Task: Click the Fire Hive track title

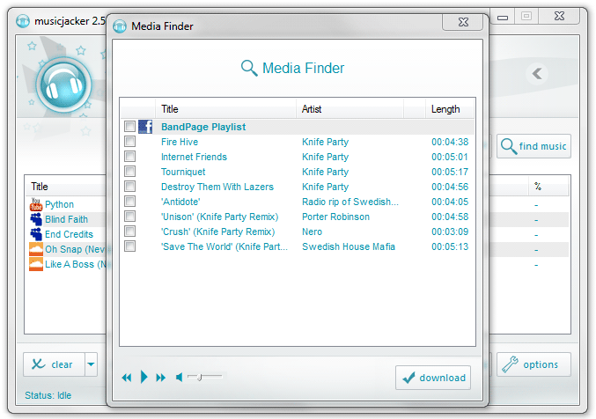Action: click(180, 142)
